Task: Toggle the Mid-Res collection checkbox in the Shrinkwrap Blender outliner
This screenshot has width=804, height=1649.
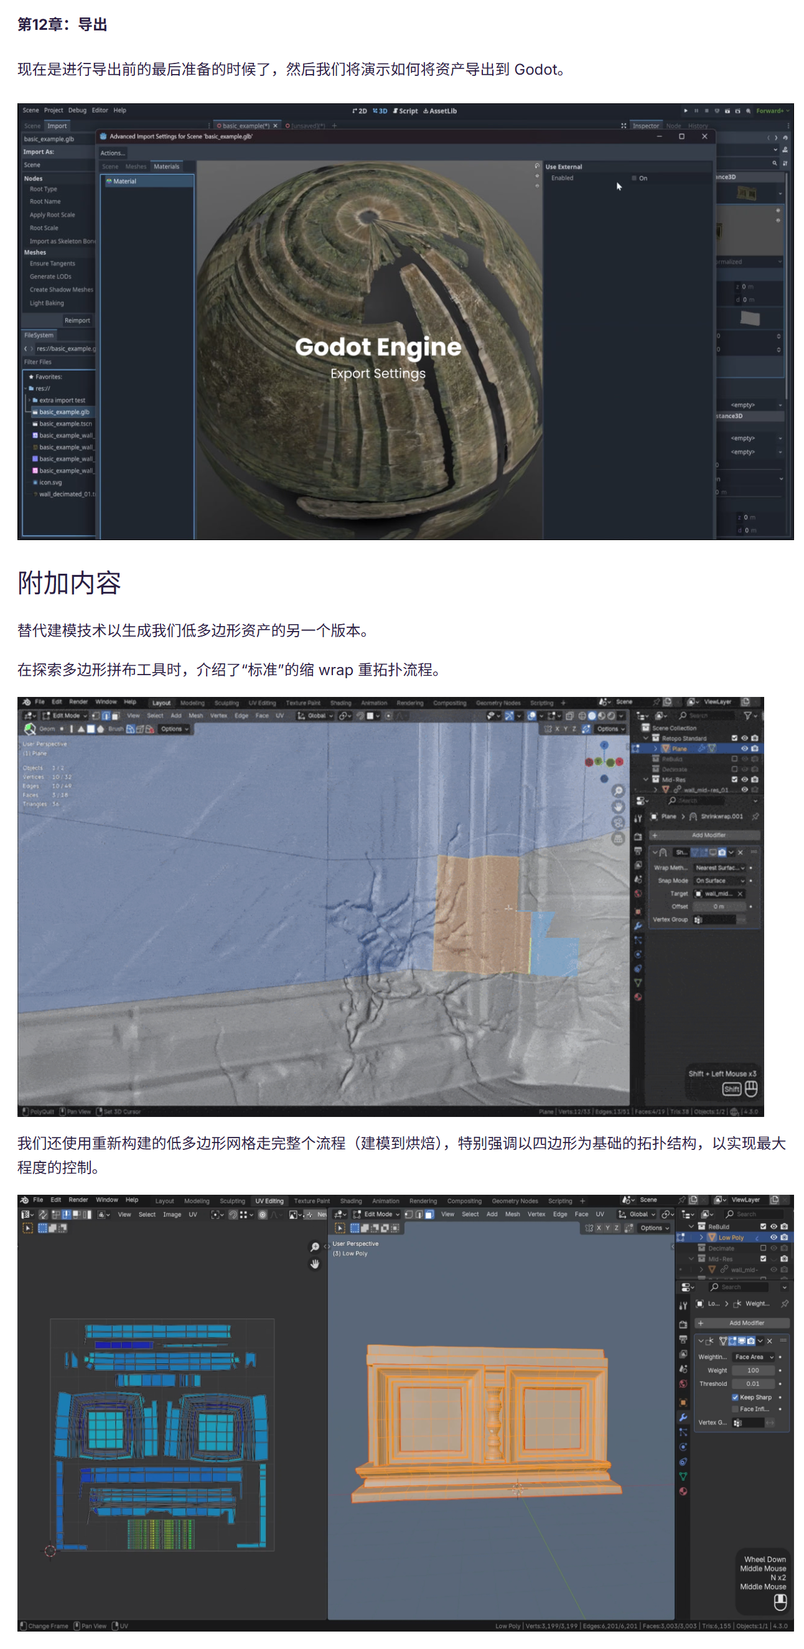Action: [x=734, y=780]
